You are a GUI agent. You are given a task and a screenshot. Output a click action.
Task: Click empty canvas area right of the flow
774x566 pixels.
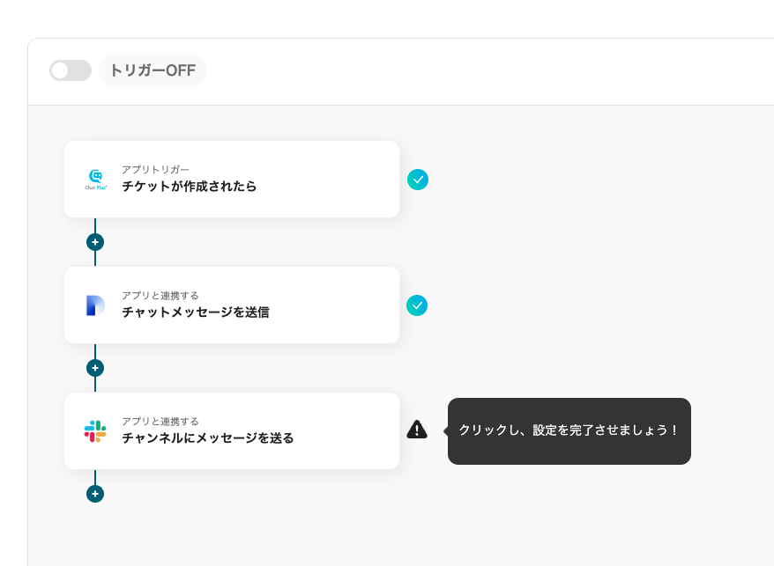599,264
